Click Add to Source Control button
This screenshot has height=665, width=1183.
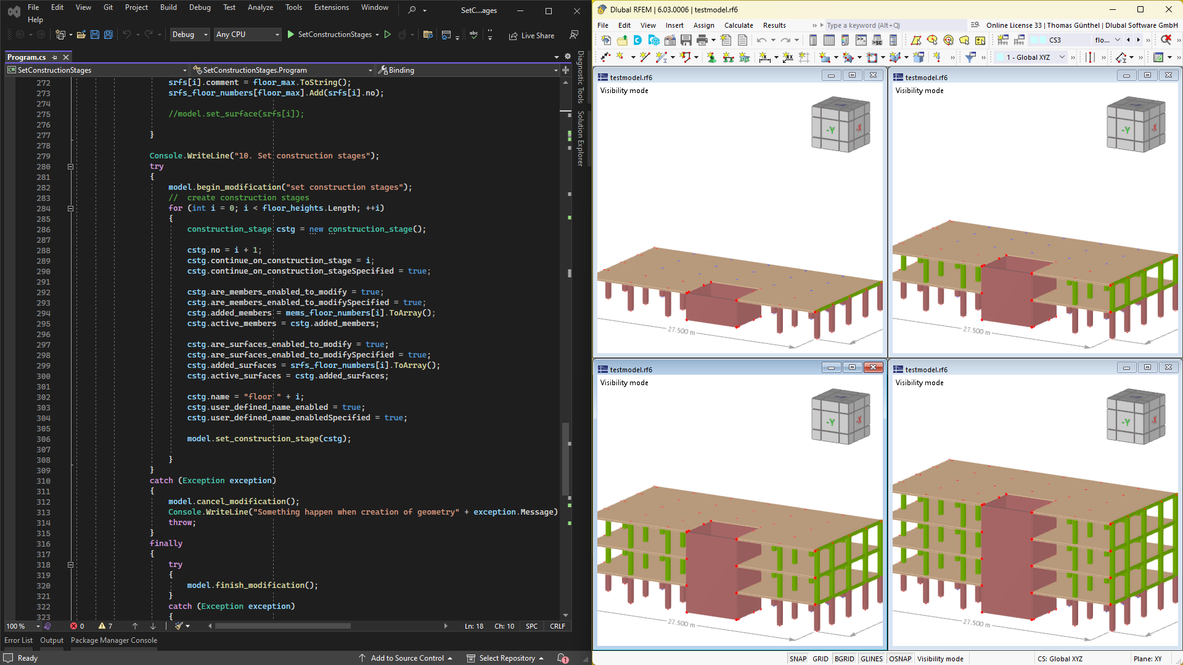407,658
